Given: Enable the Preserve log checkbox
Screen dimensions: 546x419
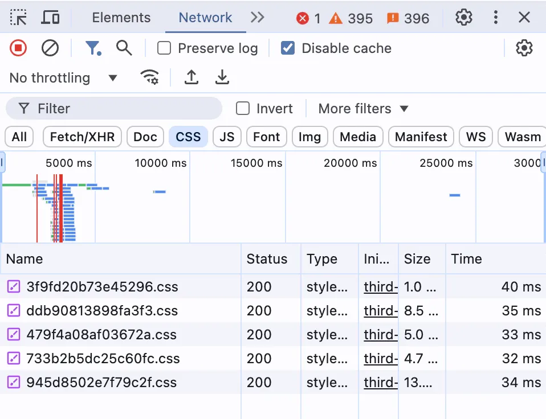Looking at the screenshot, I should 164,48.
